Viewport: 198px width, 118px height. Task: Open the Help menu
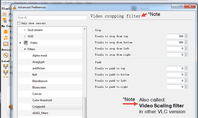point(89,3)
